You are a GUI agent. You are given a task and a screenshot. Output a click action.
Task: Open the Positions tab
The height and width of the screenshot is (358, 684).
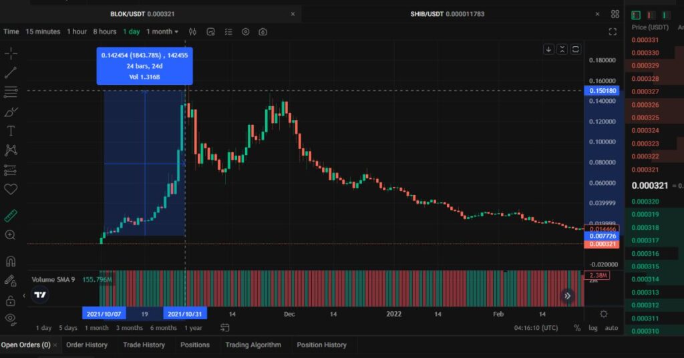tap(195, 345)
